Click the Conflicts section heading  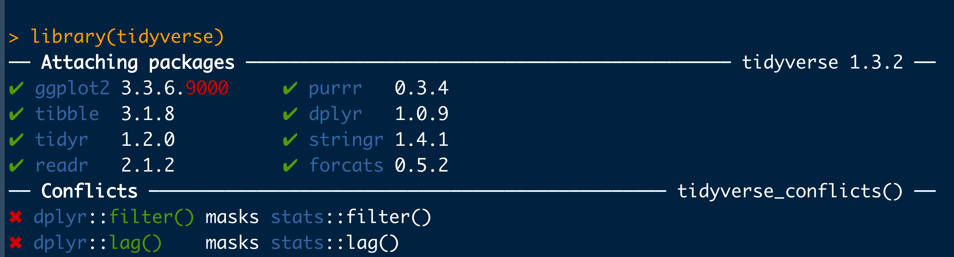pos(89,191)
